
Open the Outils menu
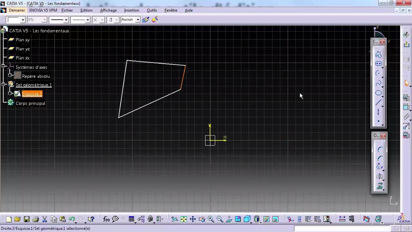pyautogui.click(x=152, y=10)
